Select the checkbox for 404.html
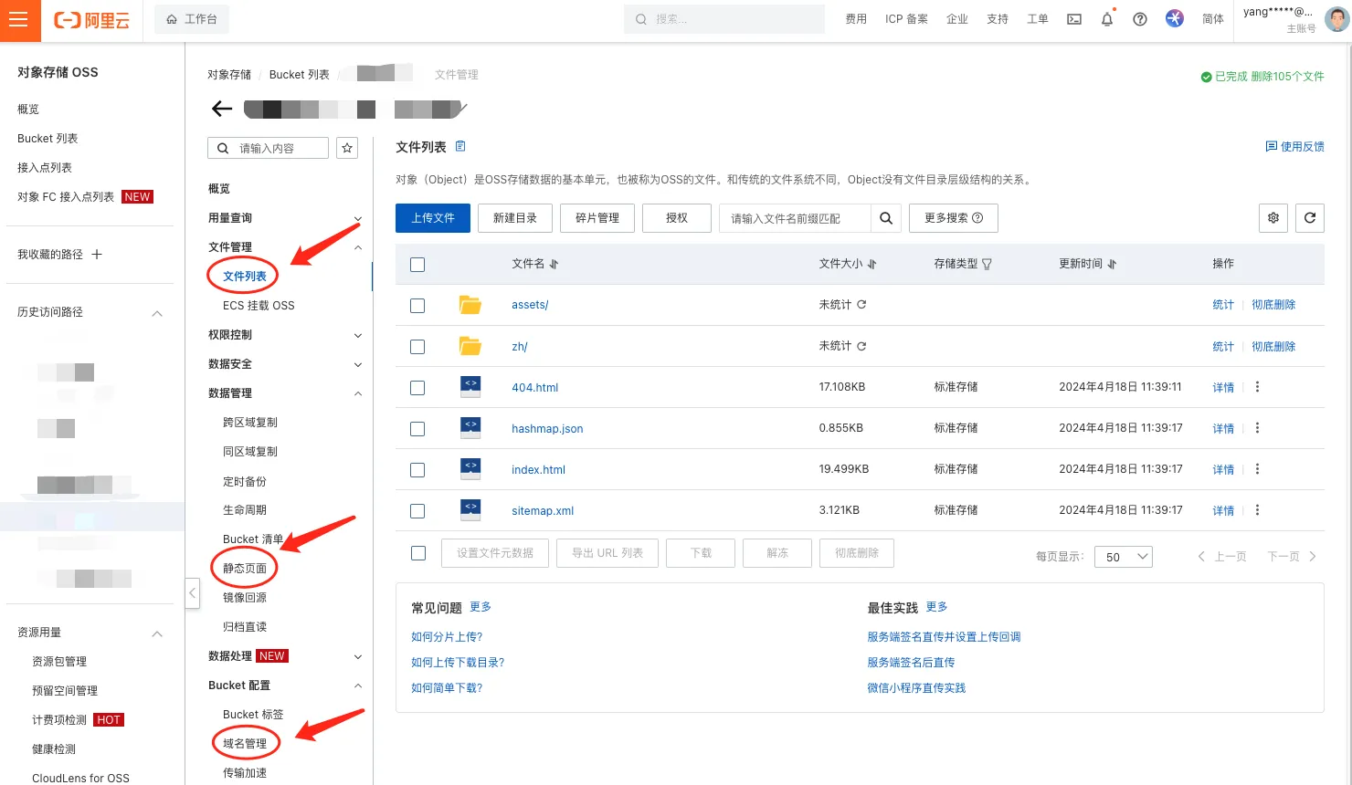 click(417, 388)
